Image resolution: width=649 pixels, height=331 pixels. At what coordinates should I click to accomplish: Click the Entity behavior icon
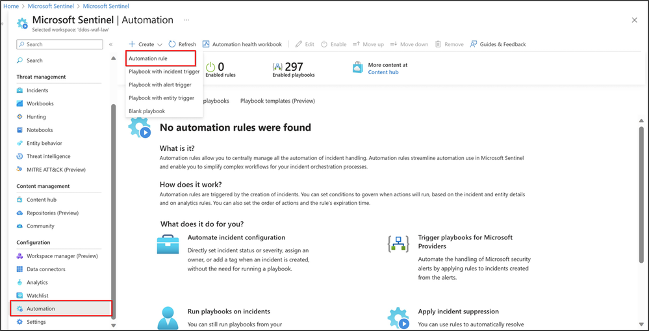click(19, 143)
